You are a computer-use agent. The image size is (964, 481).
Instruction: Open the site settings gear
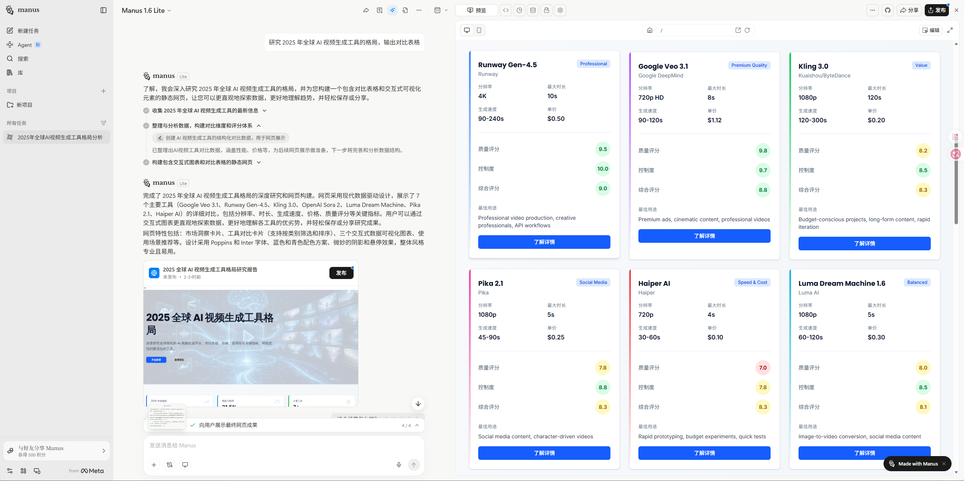coord(560,10)
